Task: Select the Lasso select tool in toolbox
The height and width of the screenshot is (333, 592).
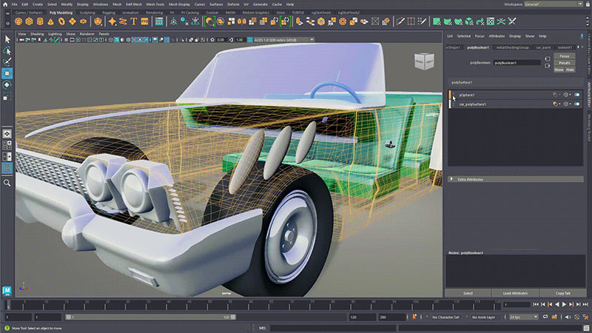Action: 7,50
